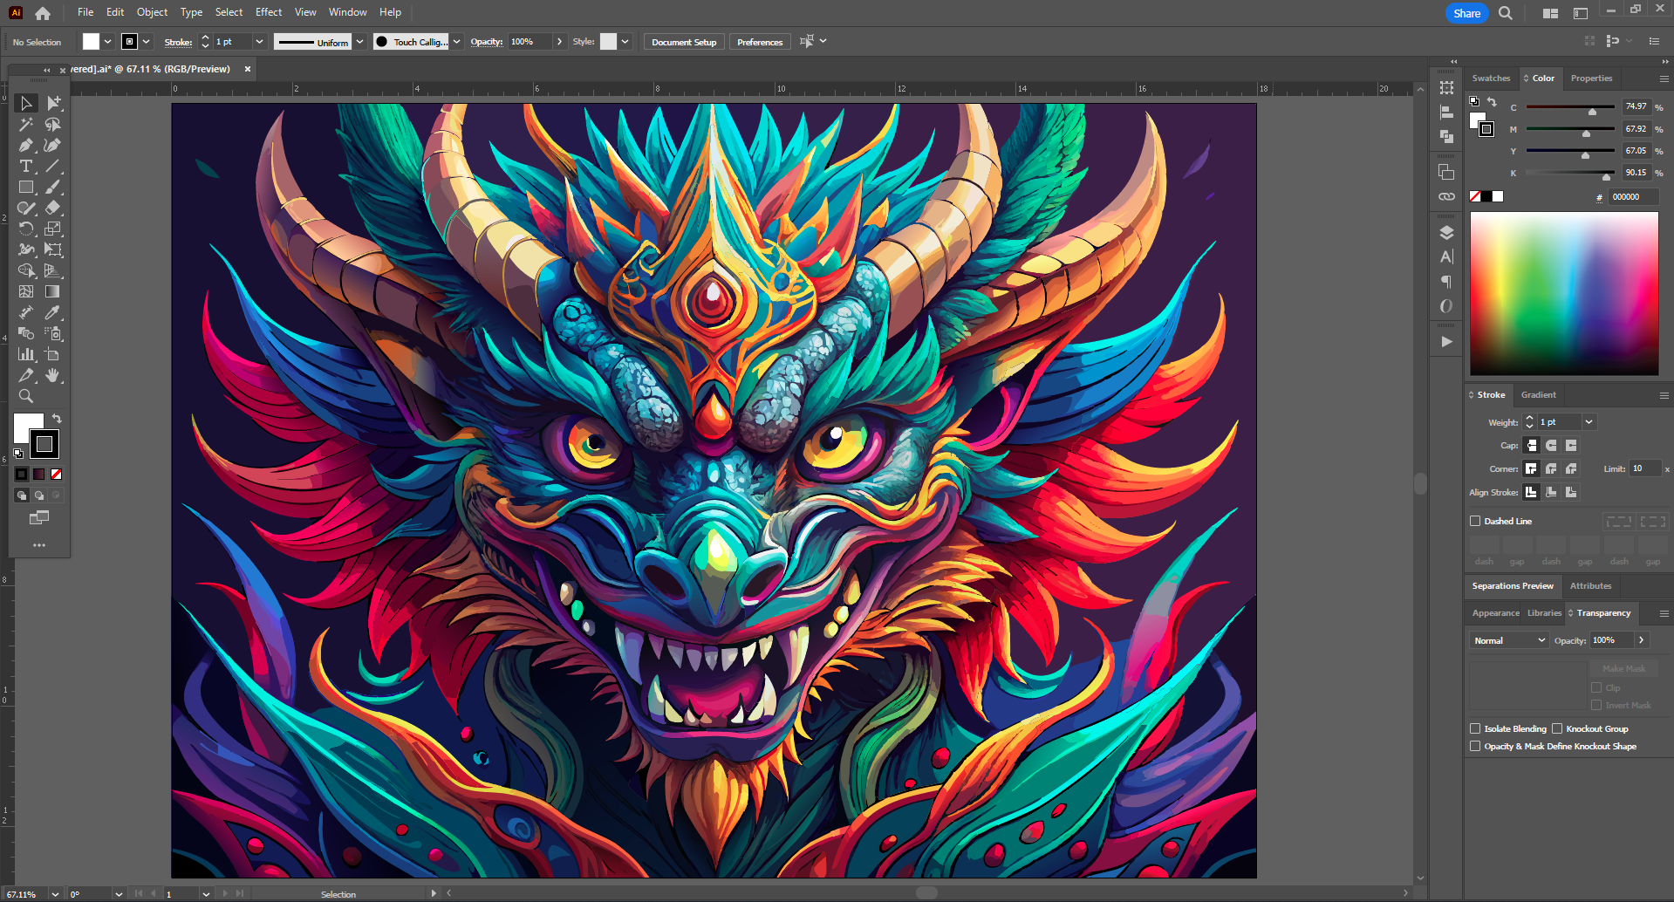Image resolution: width=1674 pixels, height=902 pixels.
Task: Open the Object menu
Action: (x=152, y=12)
